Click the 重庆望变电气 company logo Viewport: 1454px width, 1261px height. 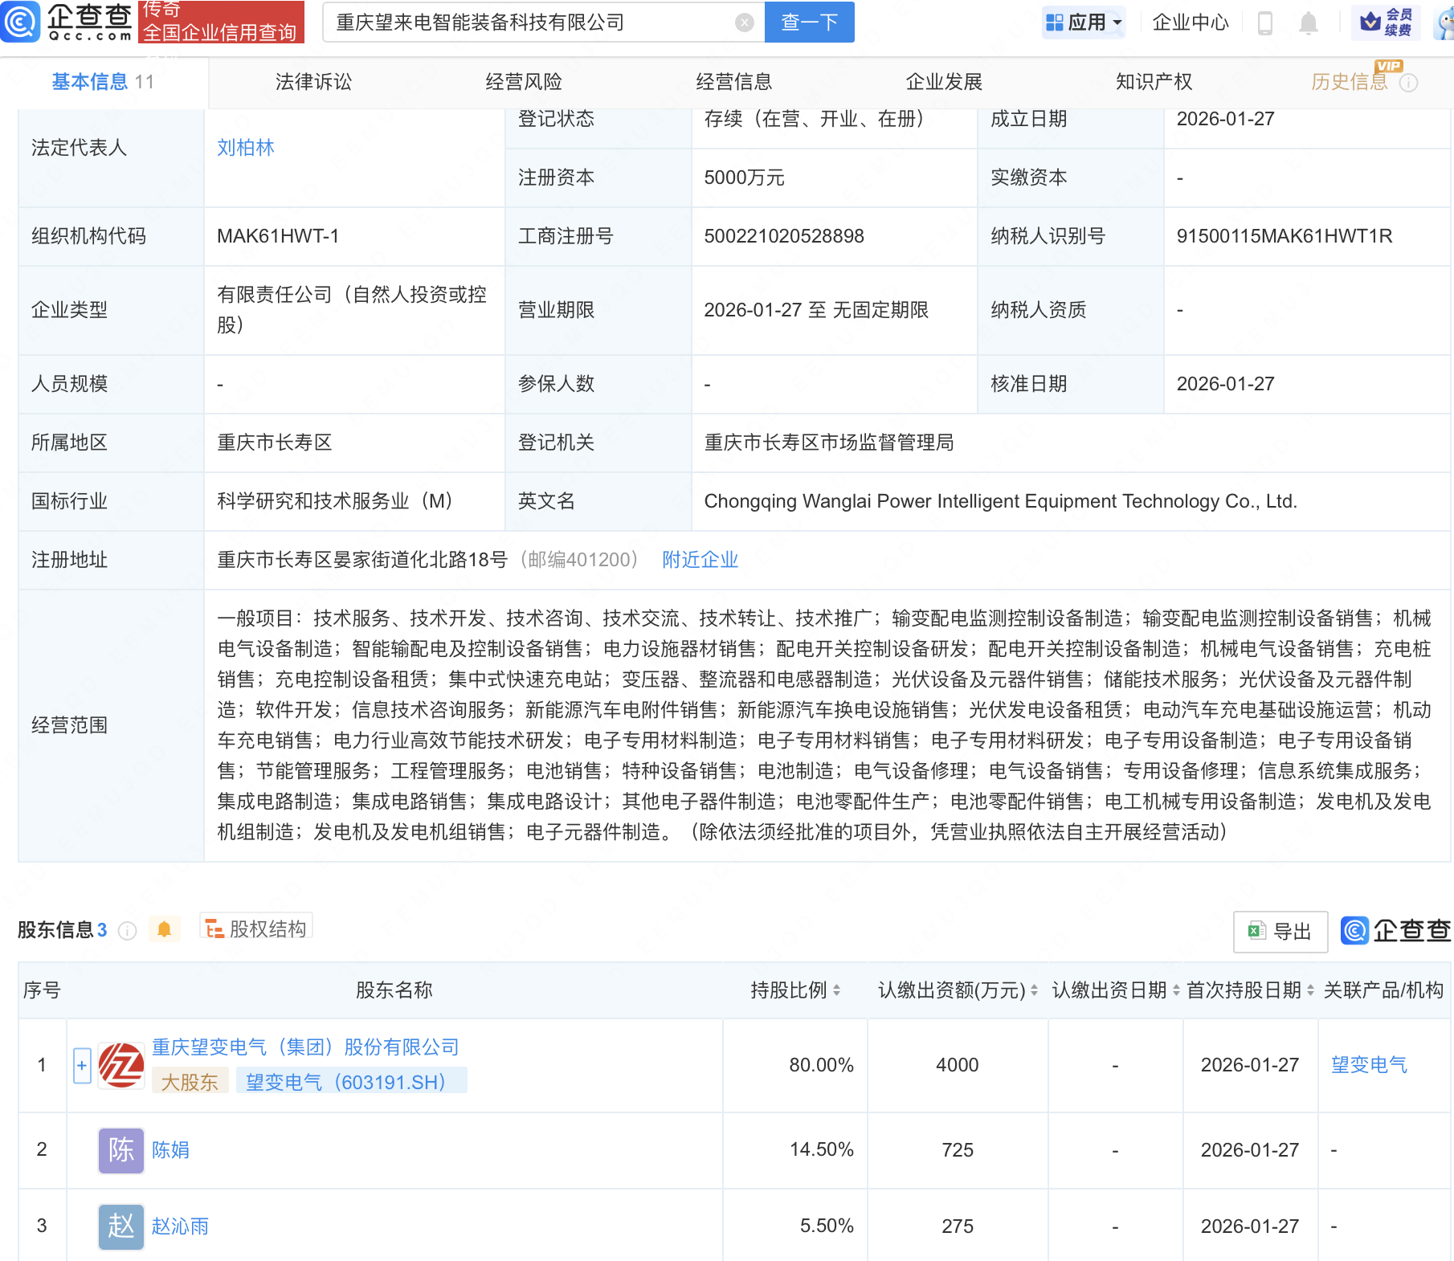click(x=121, y=1065)
